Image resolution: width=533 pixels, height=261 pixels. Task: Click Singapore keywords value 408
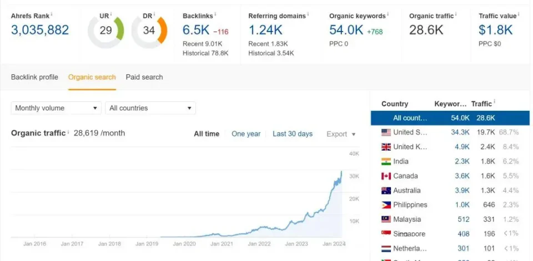click(x=463, y=234)
